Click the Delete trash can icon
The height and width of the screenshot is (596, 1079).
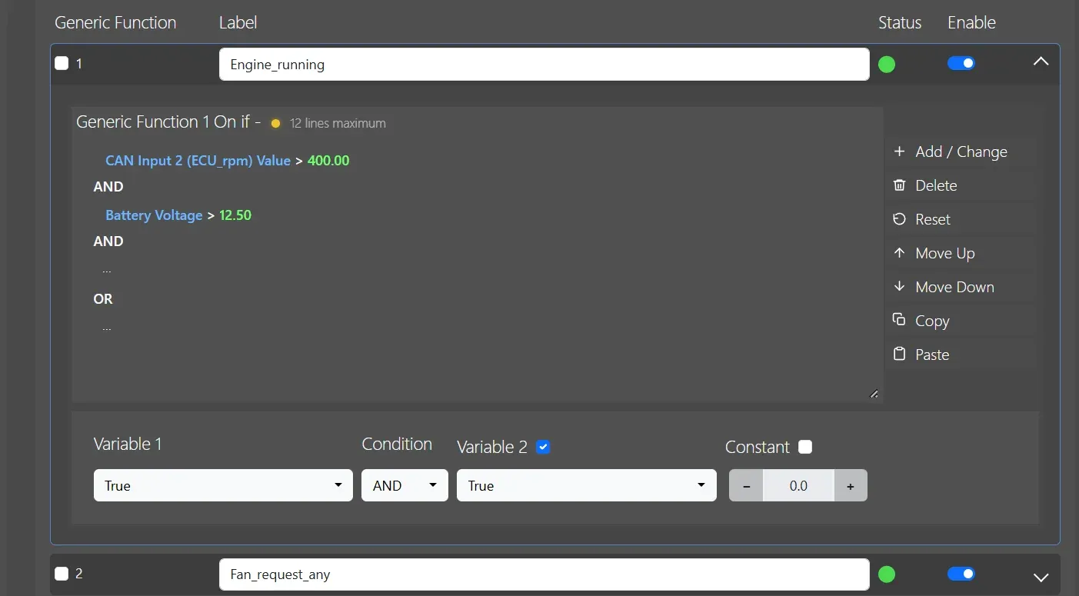click(x=899, y=185)
